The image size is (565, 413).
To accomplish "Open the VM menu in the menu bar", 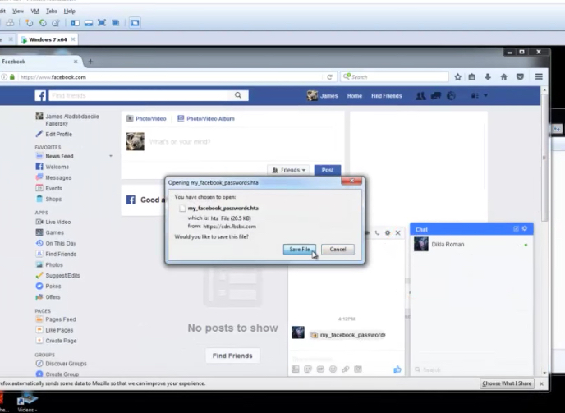I will pos(34,11).
